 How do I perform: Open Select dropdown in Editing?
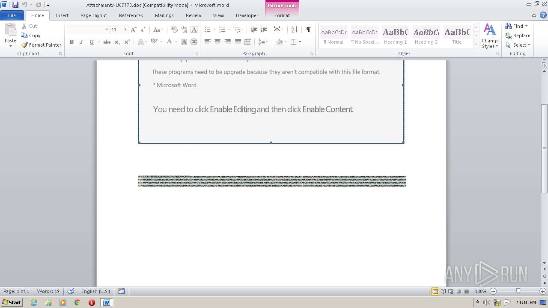coord(518,45)
